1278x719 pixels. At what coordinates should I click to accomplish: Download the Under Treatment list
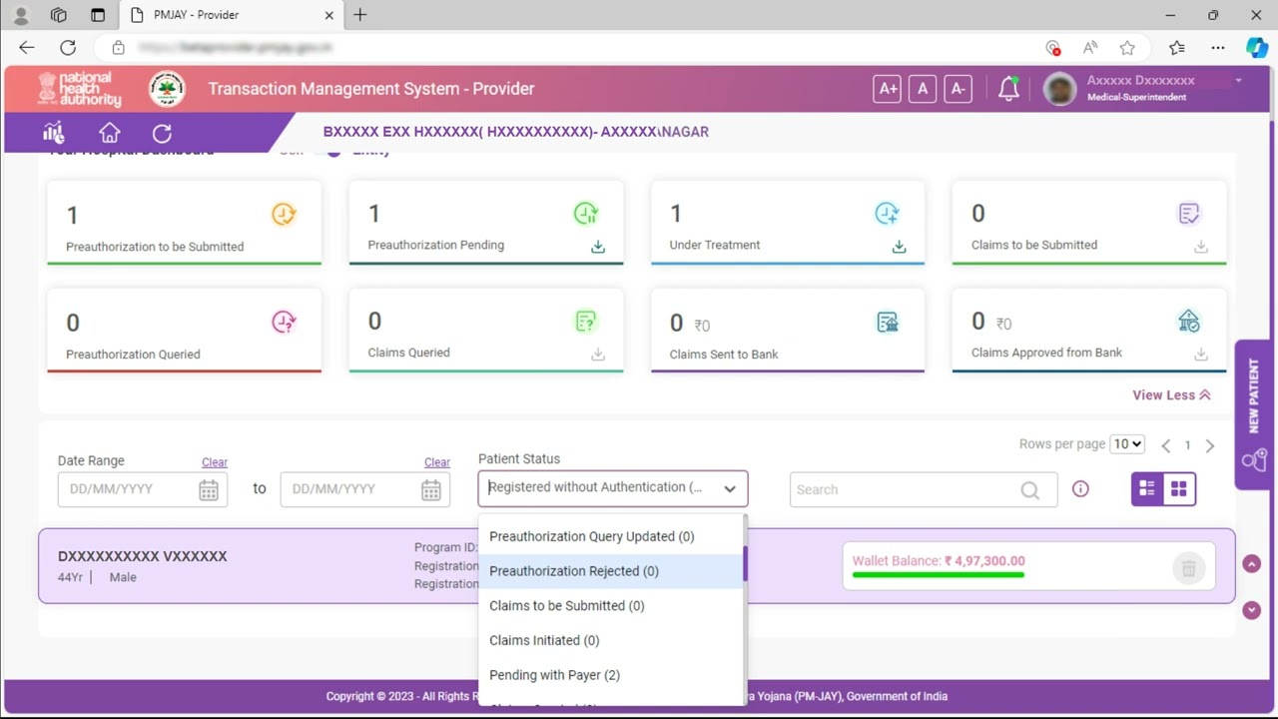point(900,247)
